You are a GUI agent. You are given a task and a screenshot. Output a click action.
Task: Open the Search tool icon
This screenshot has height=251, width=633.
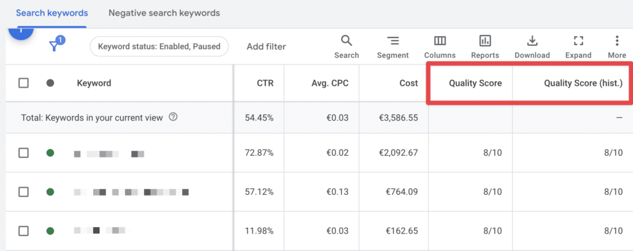346,41
